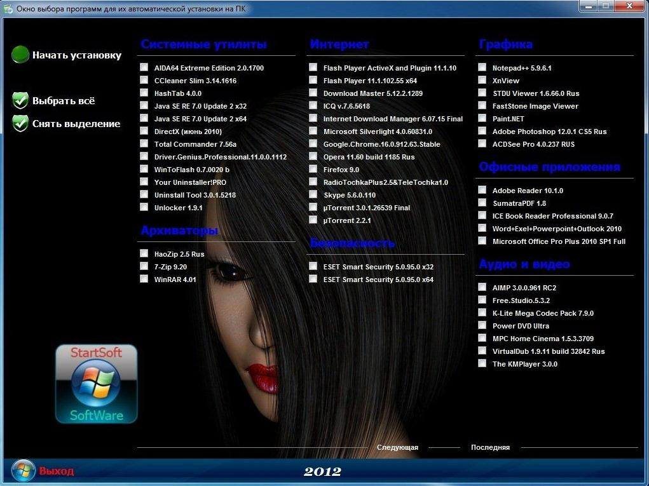The width and height of the screenshot is (649, 486).
Task: Go to the Следующая page
Action: (x=397, y=447)
